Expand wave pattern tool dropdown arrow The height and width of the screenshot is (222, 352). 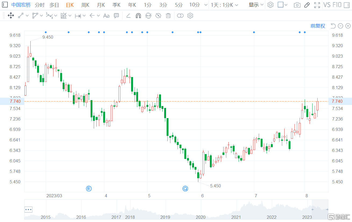pos(56,16)
